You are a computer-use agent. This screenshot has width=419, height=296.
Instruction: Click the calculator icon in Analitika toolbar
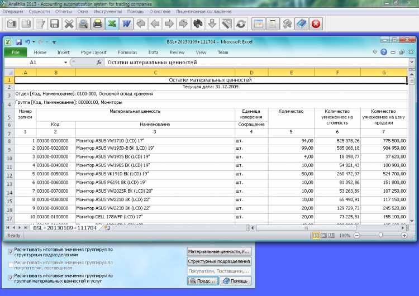(273, 24)
